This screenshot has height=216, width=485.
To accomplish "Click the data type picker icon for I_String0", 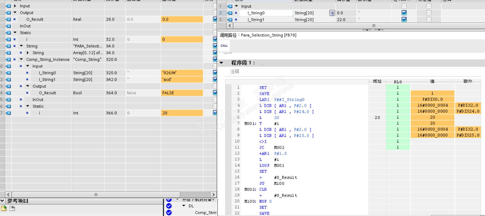I will click(x=332, y=13).
